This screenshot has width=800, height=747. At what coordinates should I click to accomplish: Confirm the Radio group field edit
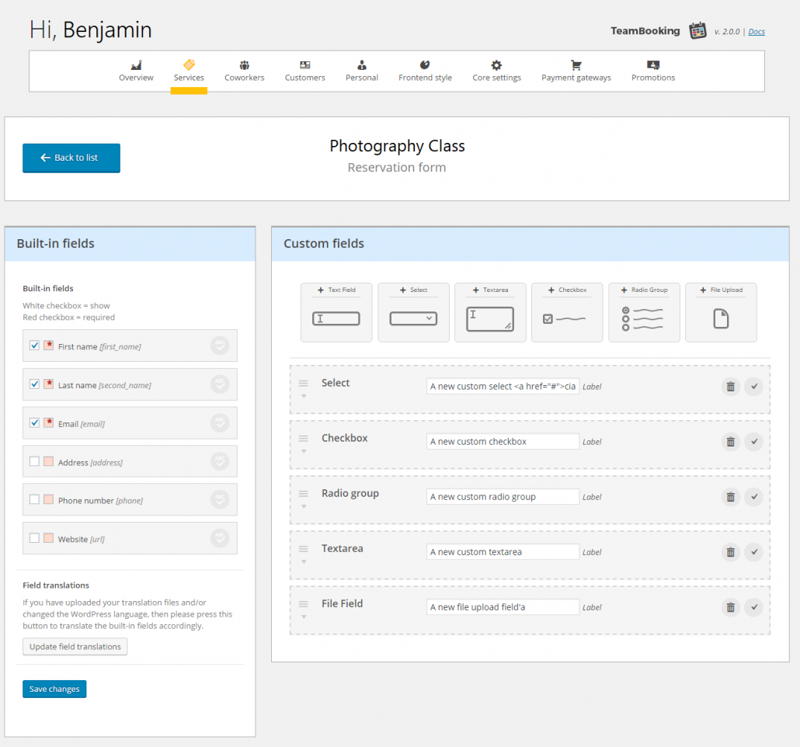pyautogui.click(x=753, y=497)
